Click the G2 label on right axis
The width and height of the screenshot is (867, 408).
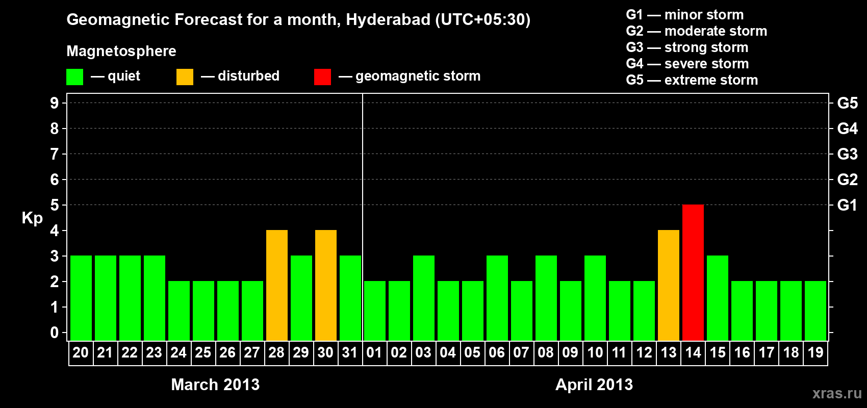pyautogui.click(x=847, y=180)
